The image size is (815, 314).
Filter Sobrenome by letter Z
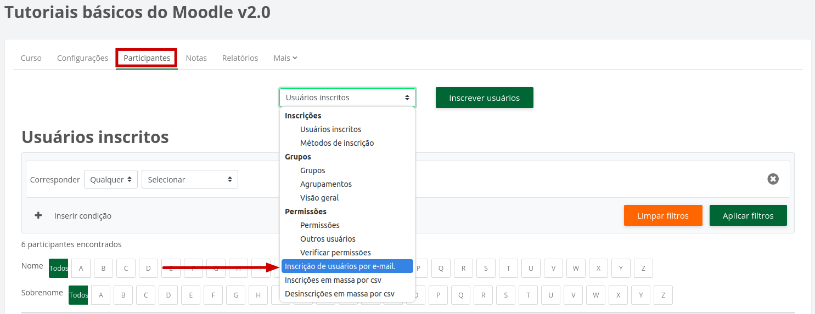pyautogui.click(x=664, y=295)
